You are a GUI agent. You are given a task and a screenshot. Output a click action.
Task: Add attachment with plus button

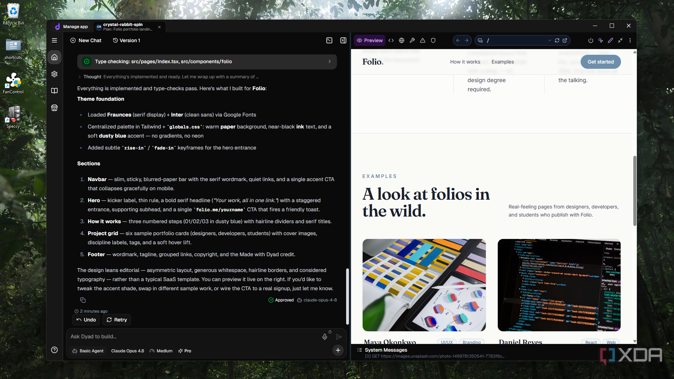tap(338, 350)
